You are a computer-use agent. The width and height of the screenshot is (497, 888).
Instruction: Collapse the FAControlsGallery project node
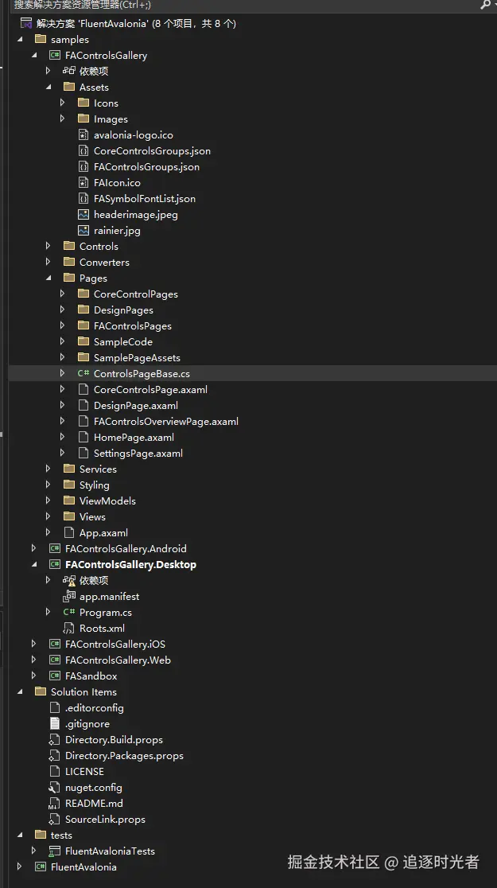point(34,56)
